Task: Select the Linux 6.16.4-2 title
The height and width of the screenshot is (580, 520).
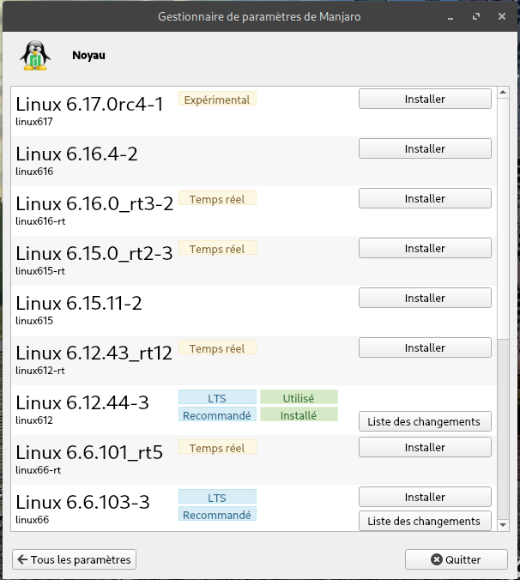Action: tap(76, 154)
